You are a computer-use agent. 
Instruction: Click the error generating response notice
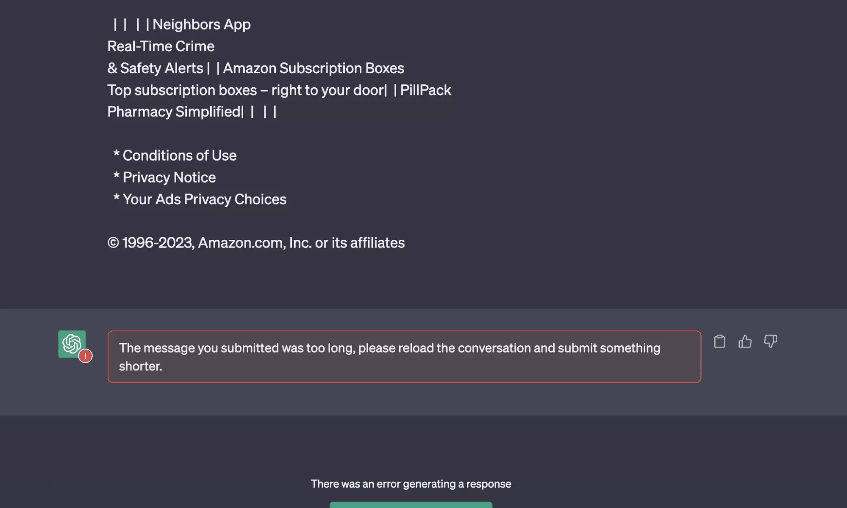point(411,483)
